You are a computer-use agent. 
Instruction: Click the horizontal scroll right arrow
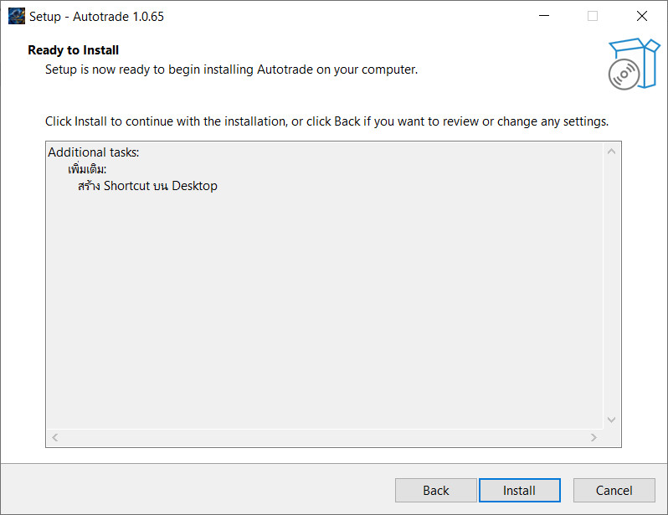[x=593, y=437]
